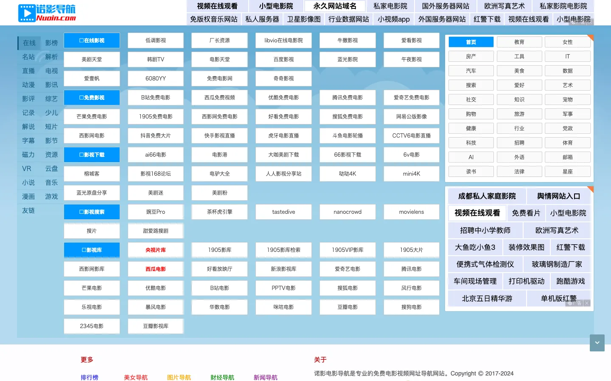Select the 在线 sidebar tab
Image resolution: width=611 pixels, height=381 pixels.
click(x=29, y=43)
